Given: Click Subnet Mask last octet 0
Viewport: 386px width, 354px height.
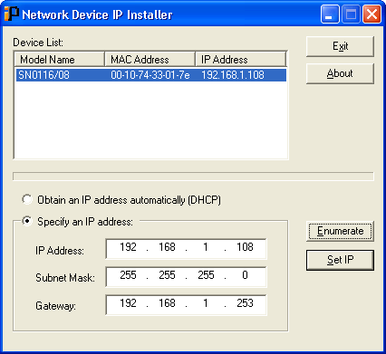Looking at the screenshot, I should tap(245, 275).
